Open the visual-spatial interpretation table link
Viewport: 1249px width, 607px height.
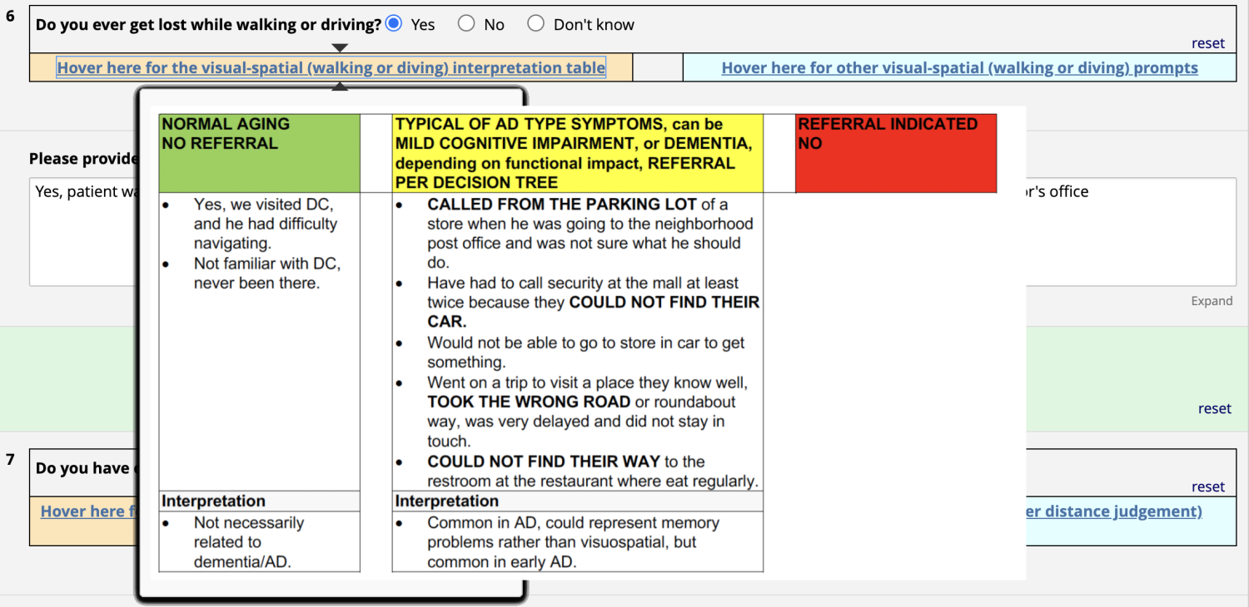[331, 68]
